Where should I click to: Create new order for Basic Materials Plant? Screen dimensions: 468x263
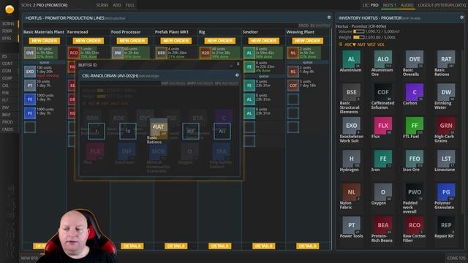point(45,41)
